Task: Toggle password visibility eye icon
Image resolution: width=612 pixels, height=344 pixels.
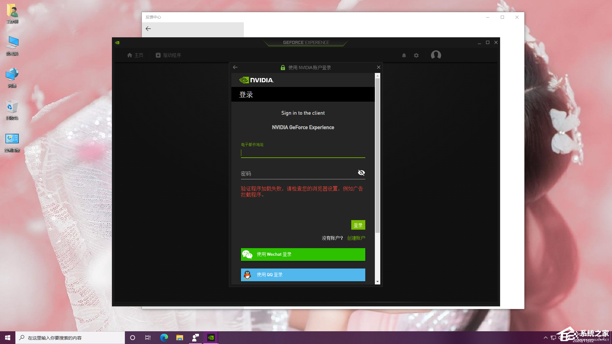Action: pos(361,173)
